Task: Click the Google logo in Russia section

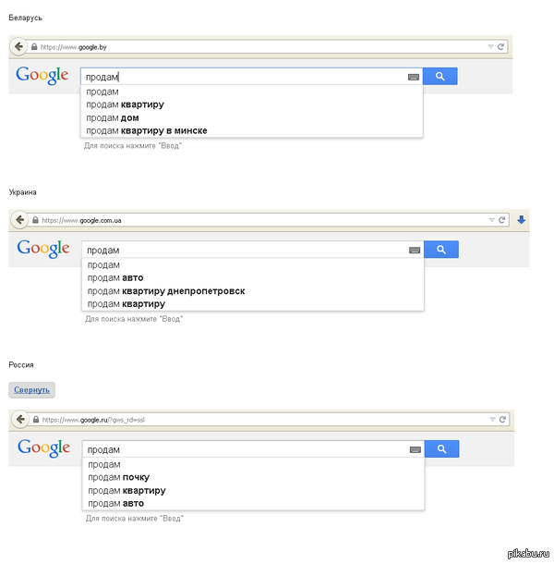Action: [43, 448]
